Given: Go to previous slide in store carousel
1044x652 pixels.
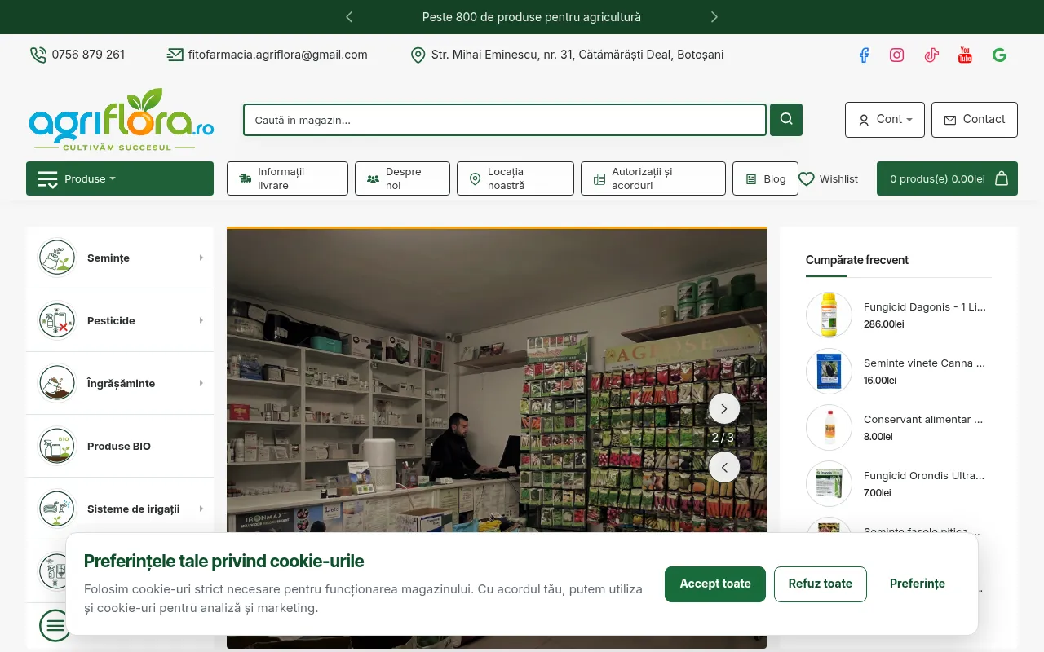Looking at the screenshot, I should [x=724, y=468].
